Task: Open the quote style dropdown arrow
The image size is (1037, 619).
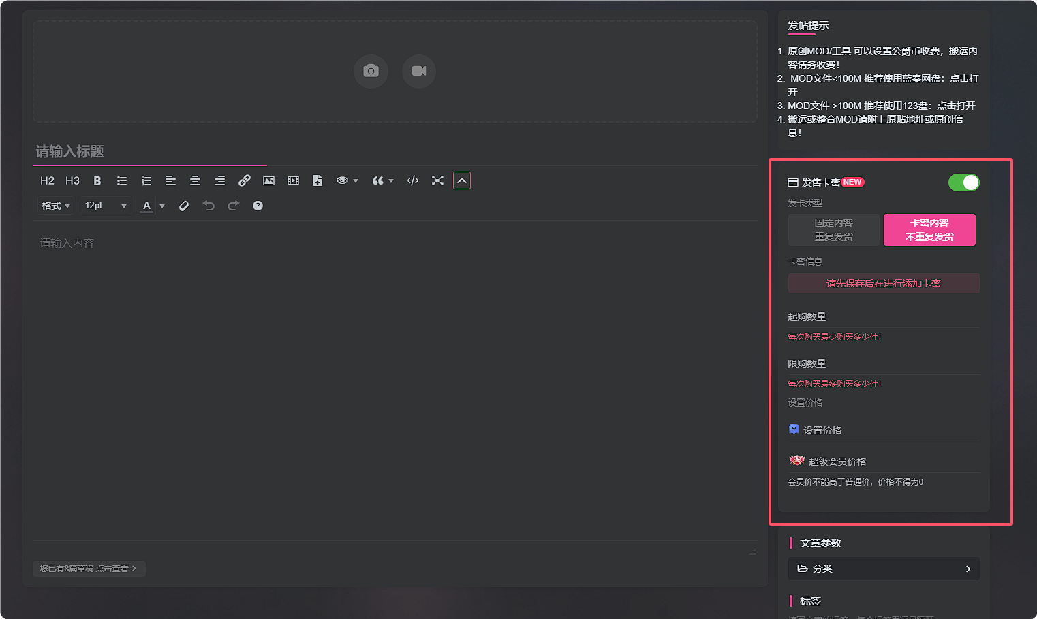Action: [391, 181]
